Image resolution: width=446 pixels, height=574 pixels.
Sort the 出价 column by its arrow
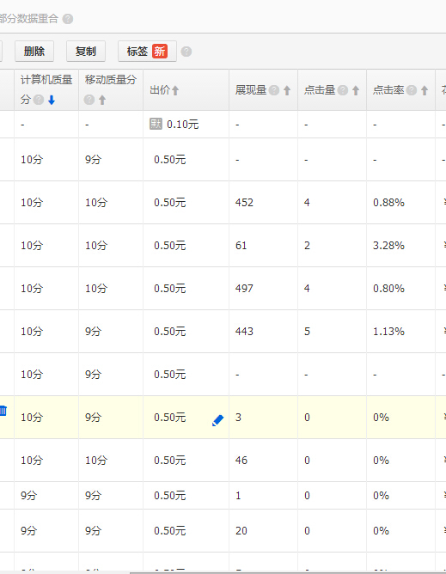tap(175, 90)
